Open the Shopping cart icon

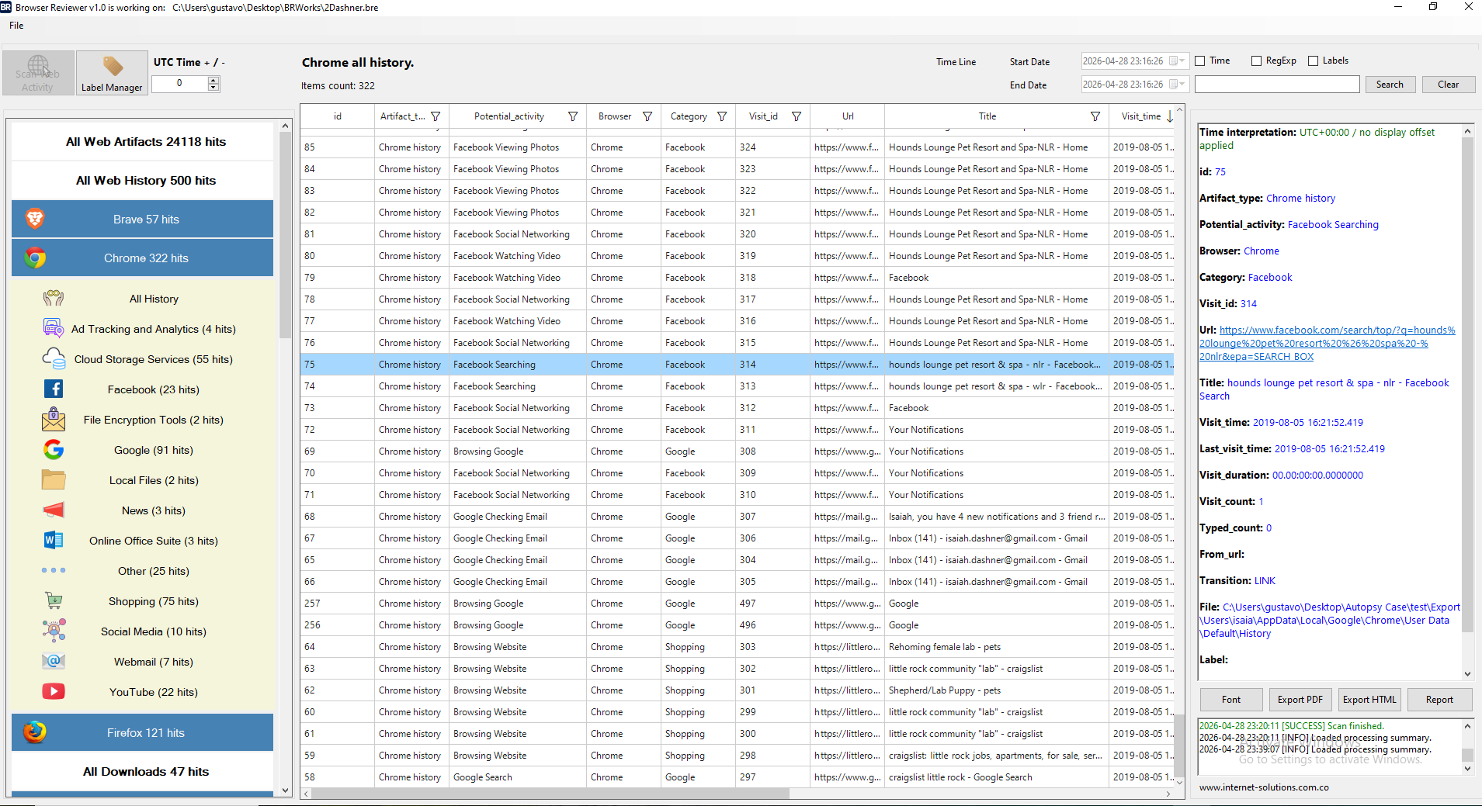pyautogui.click(x=54, y=601)
